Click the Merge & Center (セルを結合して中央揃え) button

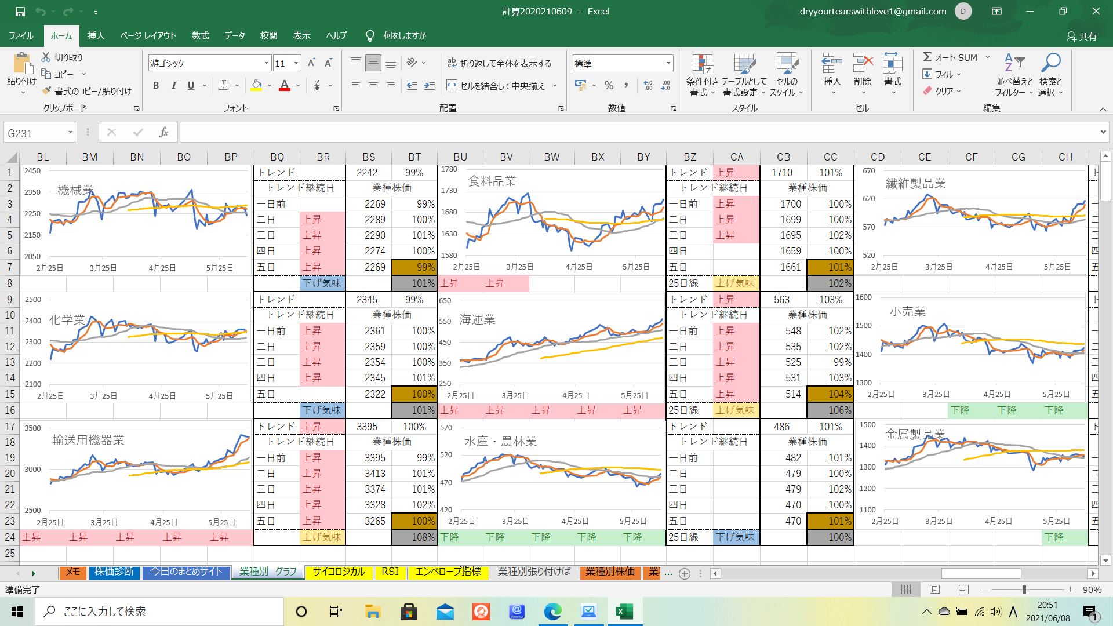point(496,86)
